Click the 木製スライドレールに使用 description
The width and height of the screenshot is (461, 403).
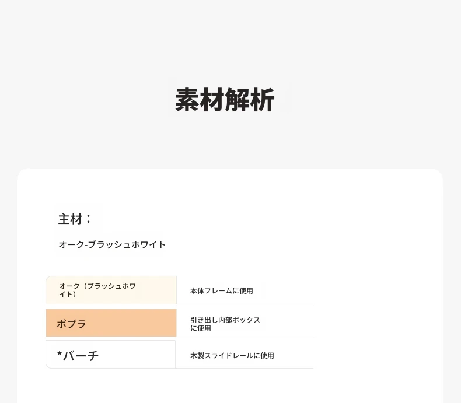(x=232, y=356)
